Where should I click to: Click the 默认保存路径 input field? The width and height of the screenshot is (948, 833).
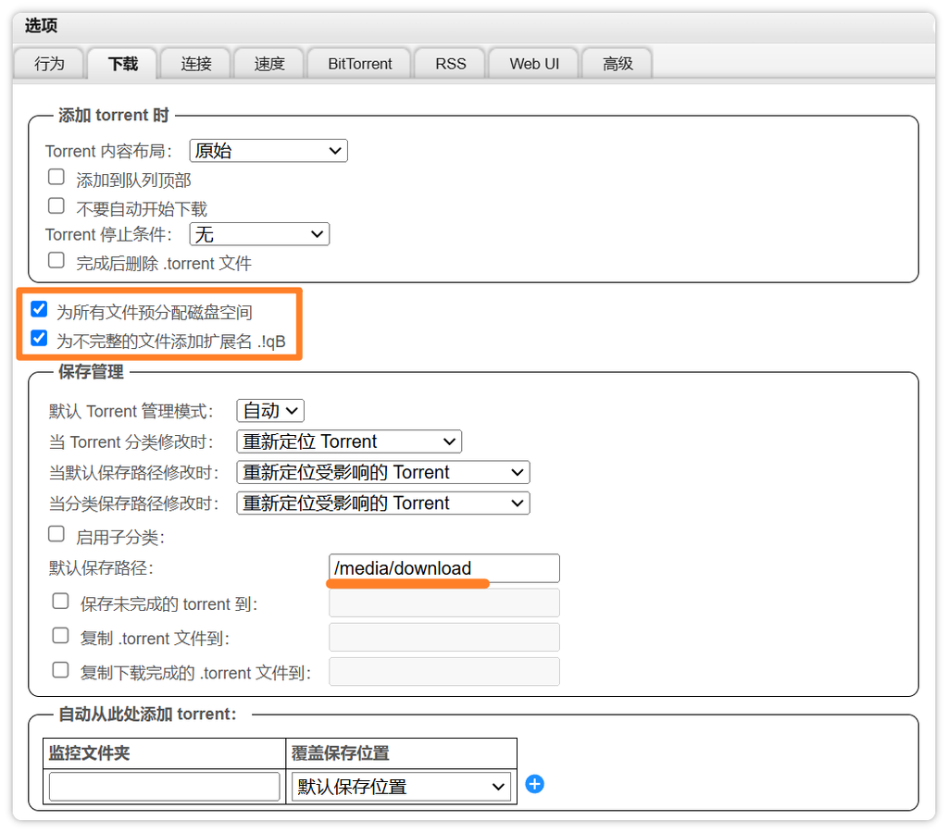(x=443, y=567)
